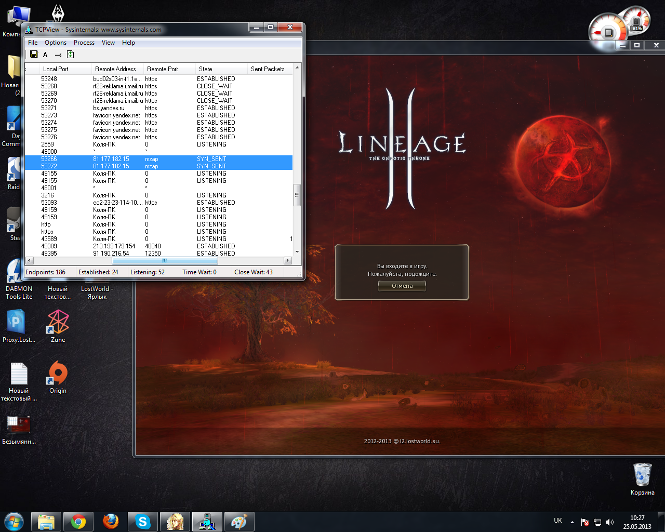Open Windows Explorer from the taskbar
Viewport: 665px width, 532px height.
point(46,522)
